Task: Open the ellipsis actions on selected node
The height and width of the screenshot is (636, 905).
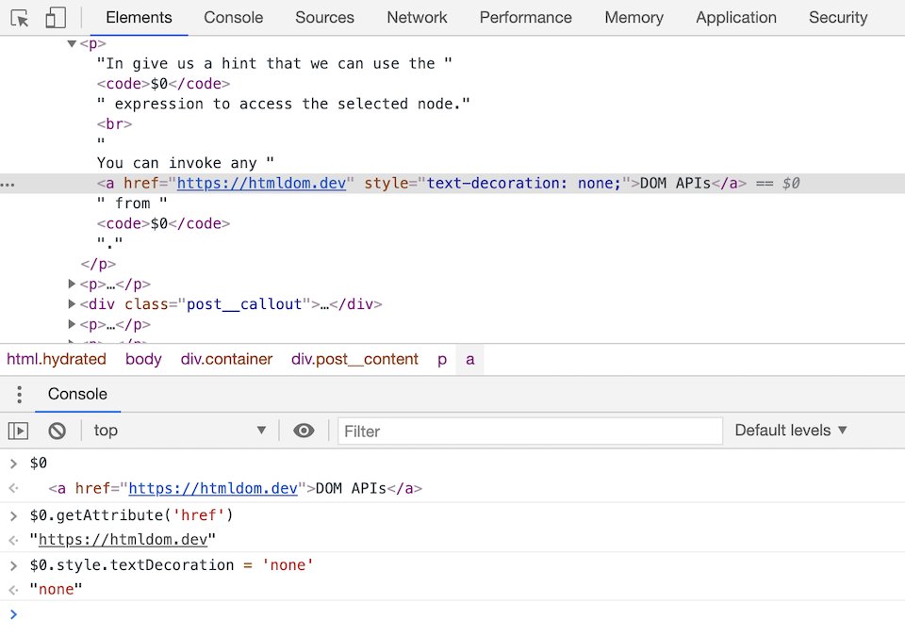Action: 8,185
